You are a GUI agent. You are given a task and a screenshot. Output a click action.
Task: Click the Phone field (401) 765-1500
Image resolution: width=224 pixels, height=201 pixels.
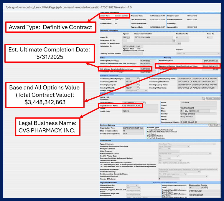click(x=187, y=117)
